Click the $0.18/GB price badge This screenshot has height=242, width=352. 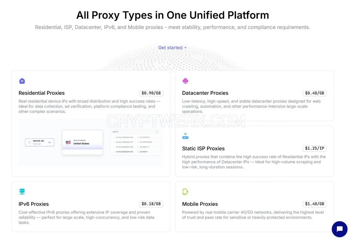(151, 204)
